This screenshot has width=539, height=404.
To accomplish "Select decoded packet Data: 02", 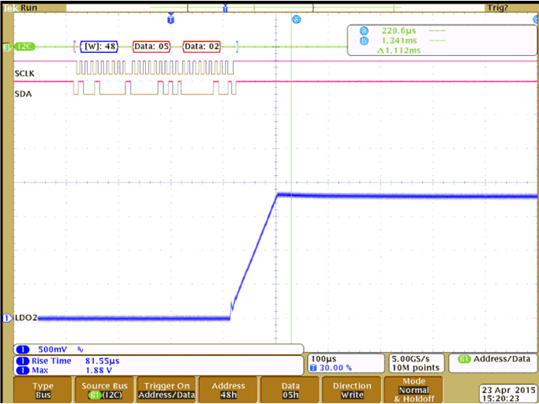I will point(202,47).
